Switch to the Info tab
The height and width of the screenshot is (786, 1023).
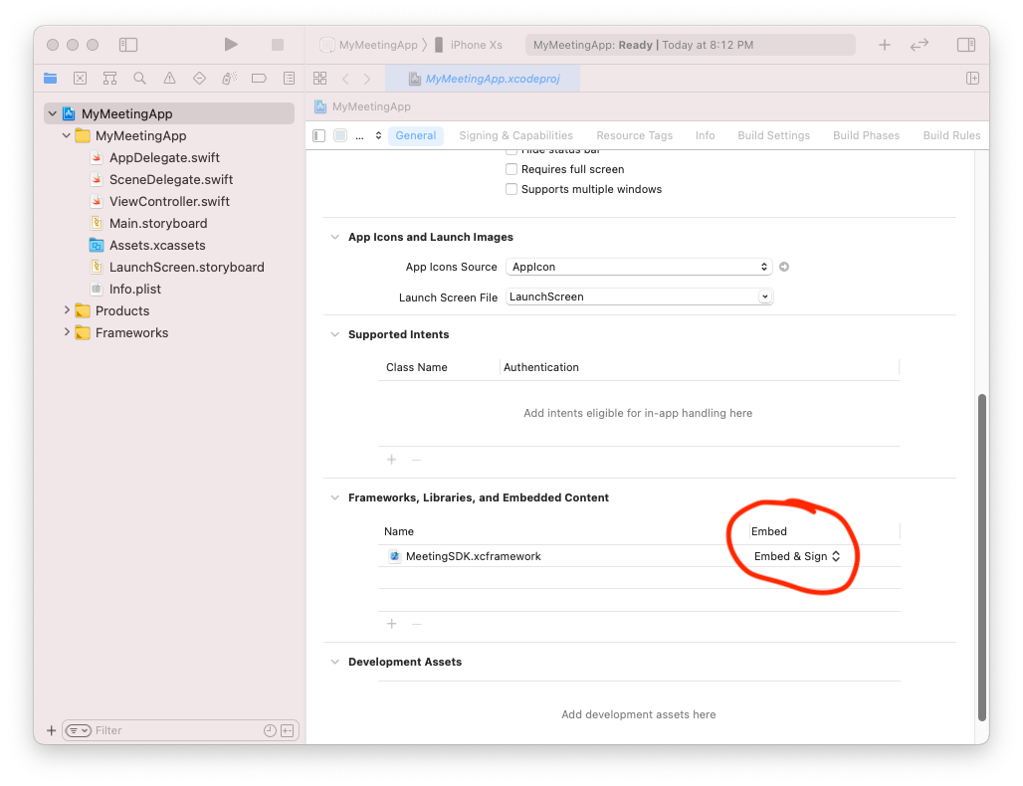point(705,135)
